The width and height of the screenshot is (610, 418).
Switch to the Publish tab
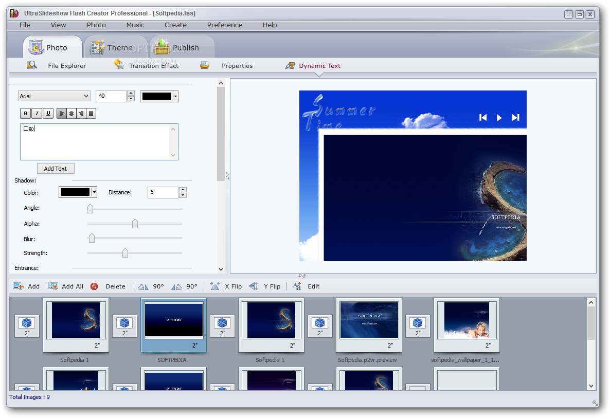(182, 47)
